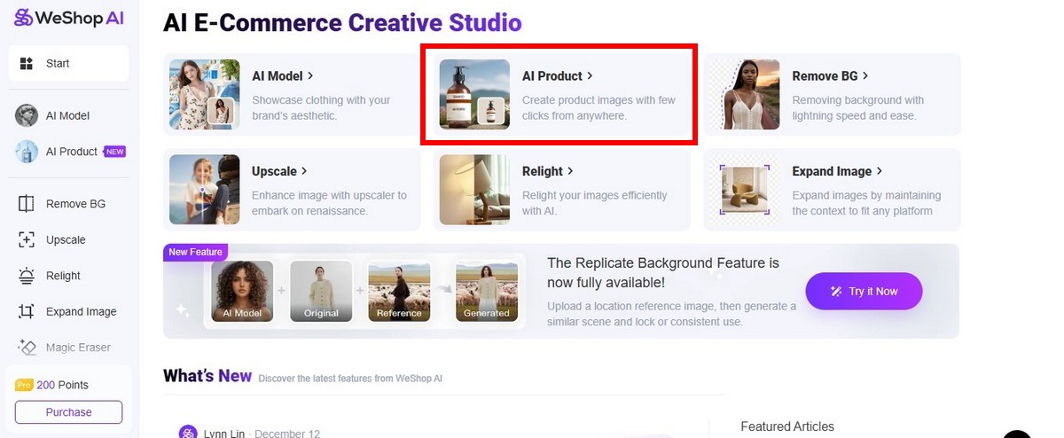Open the Remove BG card title
Screen dimensions: 1064x438
click(825, 76)
